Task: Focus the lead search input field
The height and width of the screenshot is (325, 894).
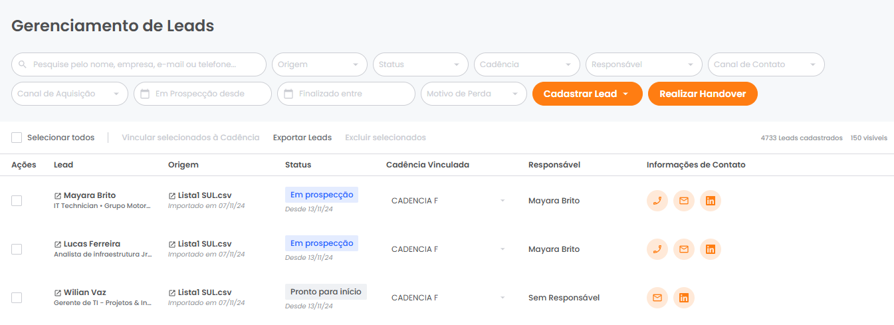Action: click(x=139, y=64)
